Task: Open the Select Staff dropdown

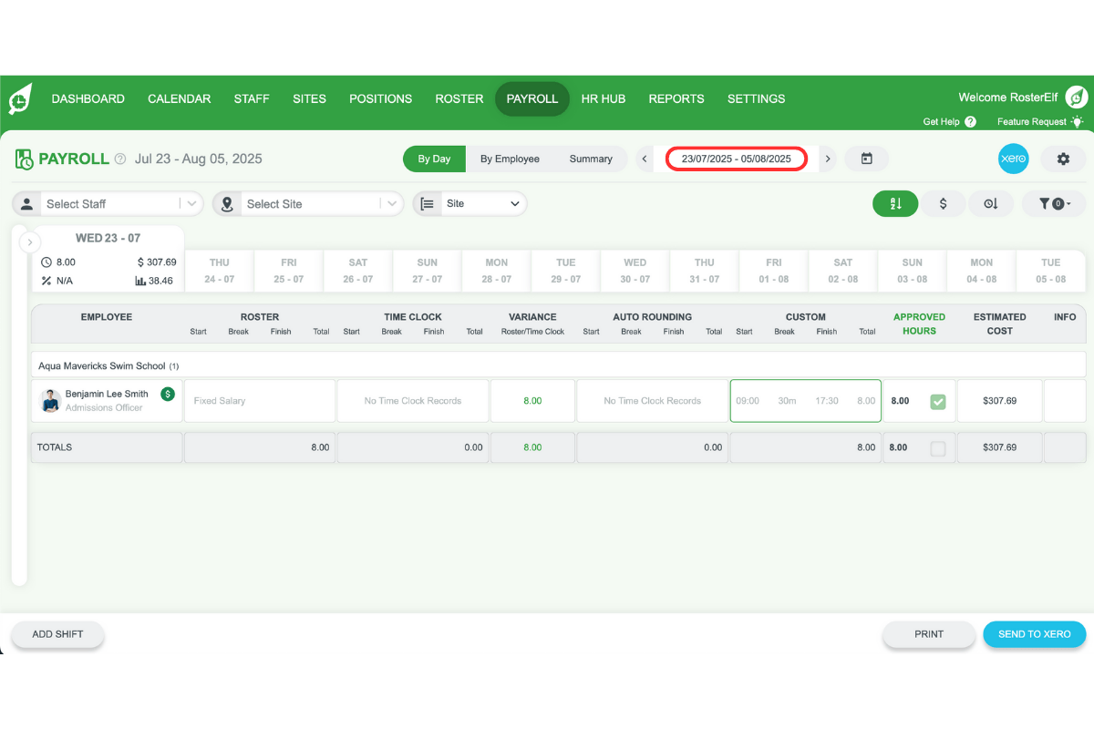Action: click(109, 203)
